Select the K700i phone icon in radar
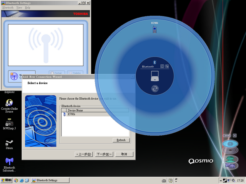The image size is (246, 184). 155,30
